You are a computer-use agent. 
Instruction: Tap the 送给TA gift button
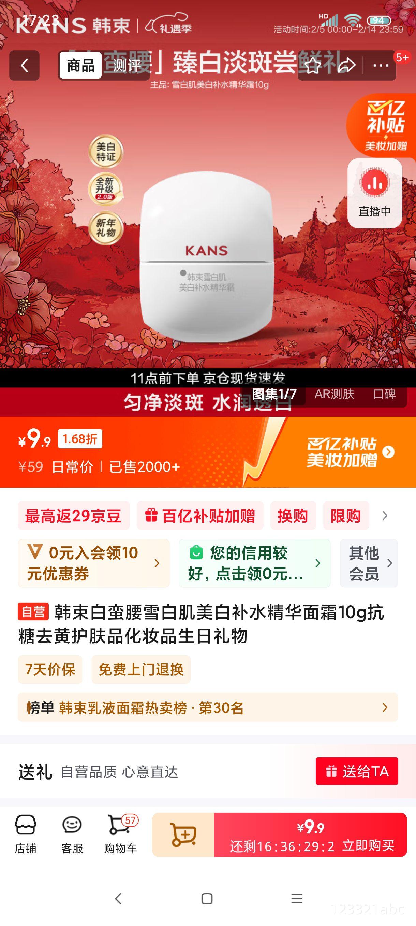point(357,771)
